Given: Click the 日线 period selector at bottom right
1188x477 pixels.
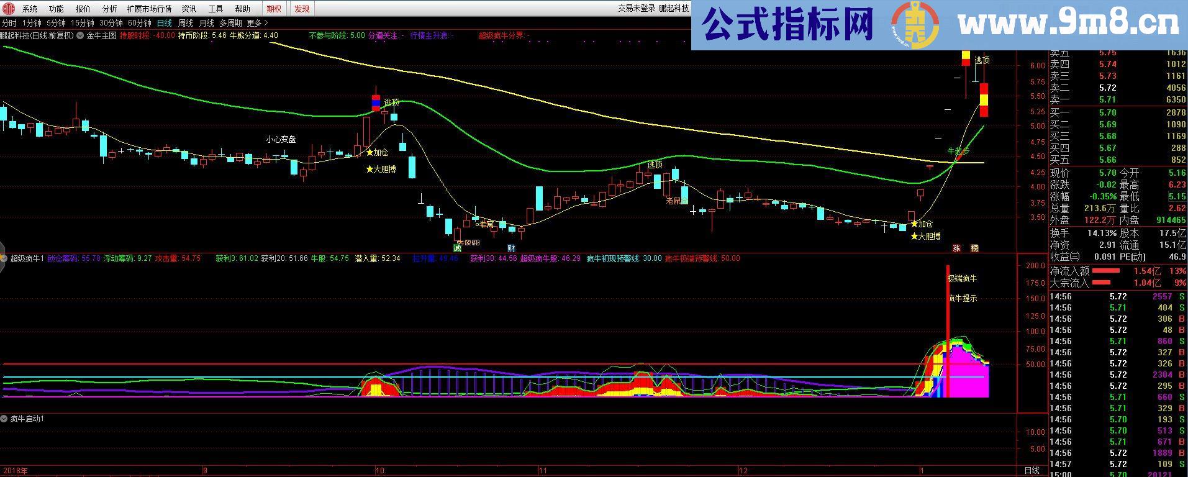Looking at the screenshot, I should (x=1032, y=470).
